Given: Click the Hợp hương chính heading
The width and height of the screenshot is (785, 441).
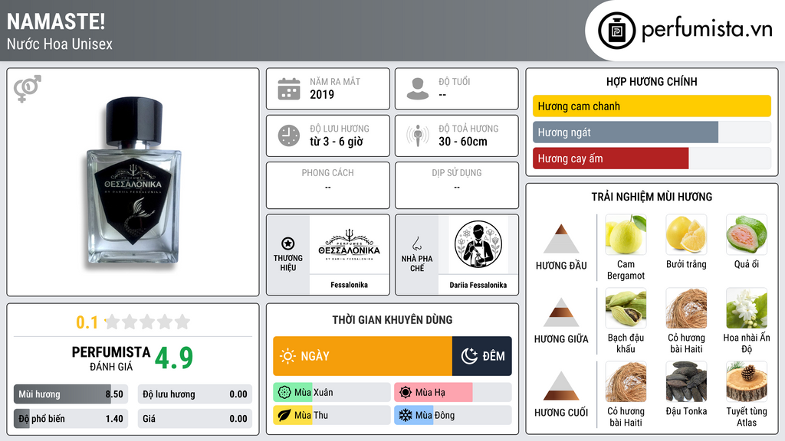Looking at the screenshot, I should click(652, 81).
